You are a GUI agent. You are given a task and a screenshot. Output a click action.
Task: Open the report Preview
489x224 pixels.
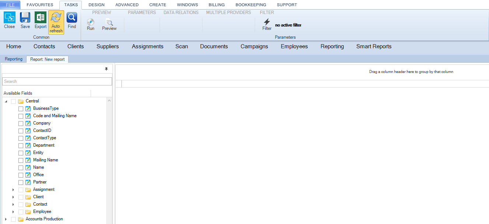pos(109,22)
